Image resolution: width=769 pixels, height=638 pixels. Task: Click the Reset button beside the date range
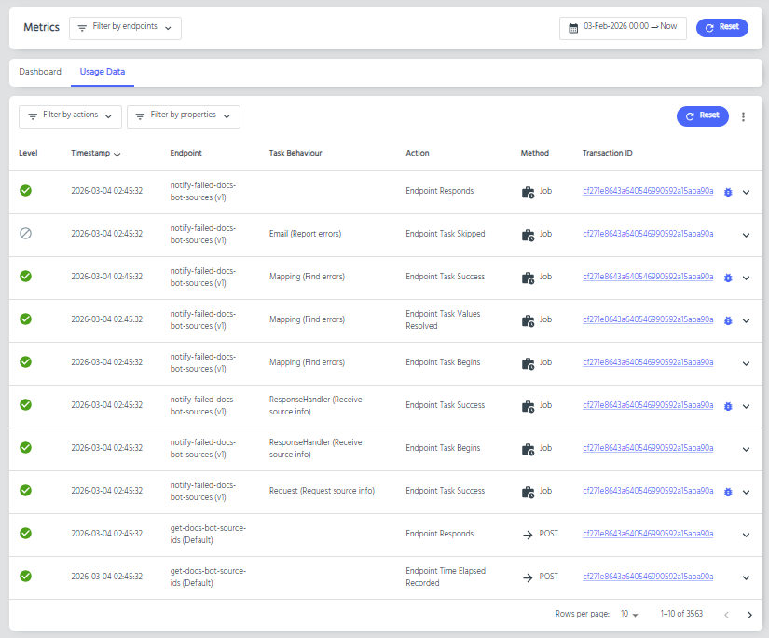[721, 28]
